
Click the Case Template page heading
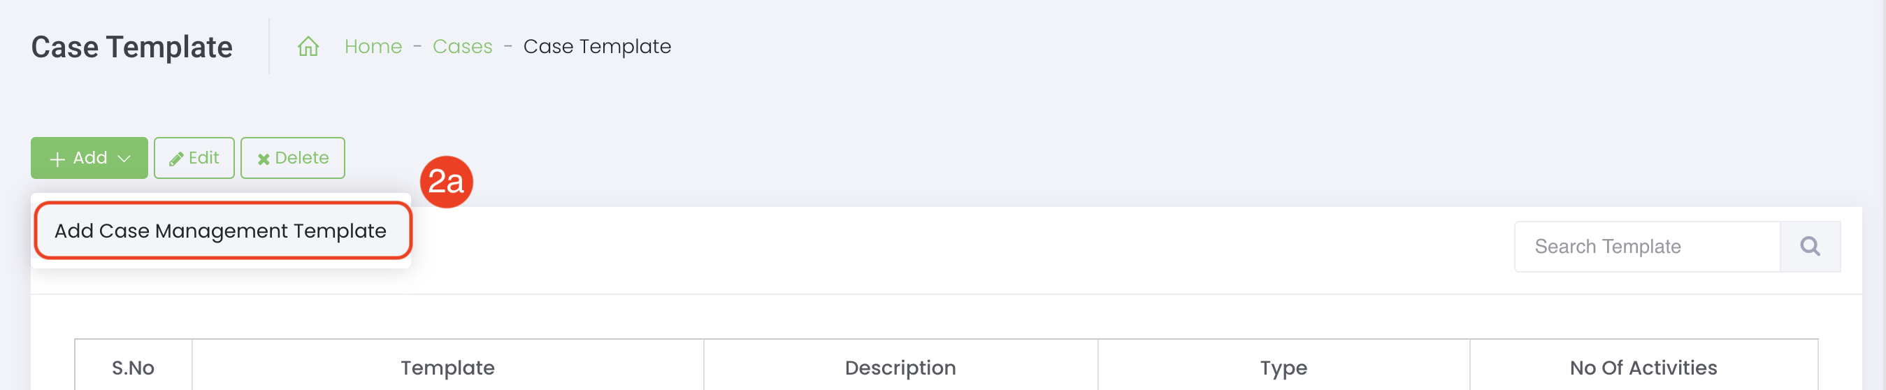(x=132, y=47)
